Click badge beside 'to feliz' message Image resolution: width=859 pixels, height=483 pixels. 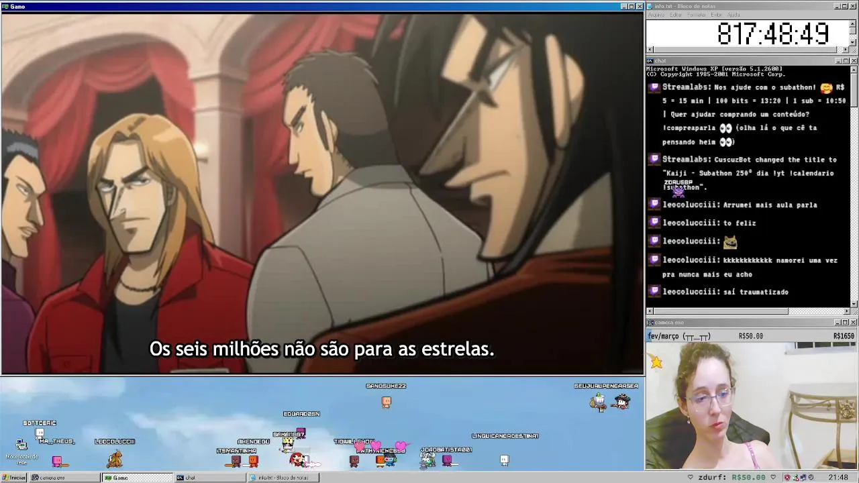[654, 222]
